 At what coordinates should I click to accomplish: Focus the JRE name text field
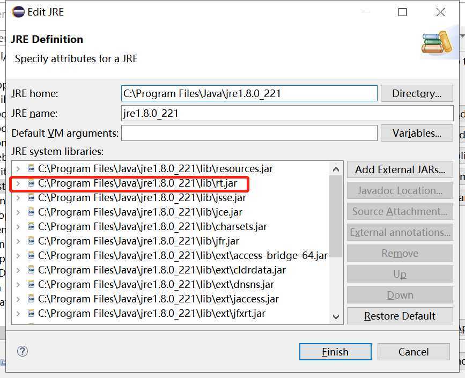point(287,113)
